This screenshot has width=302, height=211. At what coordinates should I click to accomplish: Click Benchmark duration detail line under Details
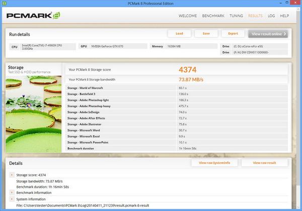(x=43, y=187)
